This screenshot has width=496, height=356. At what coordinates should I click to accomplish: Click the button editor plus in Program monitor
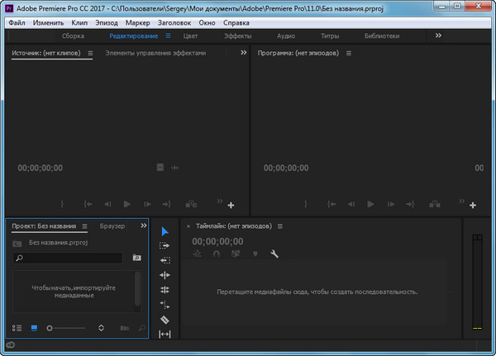pyautogui.click(x=473, y=205)
